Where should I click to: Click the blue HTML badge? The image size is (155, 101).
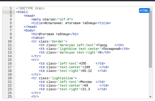pos(144,10)
